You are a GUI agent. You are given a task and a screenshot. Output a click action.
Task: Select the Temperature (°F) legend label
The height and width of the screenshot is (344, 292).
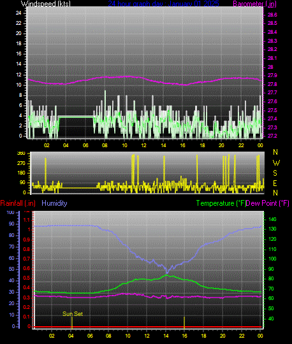pos(221,203)
